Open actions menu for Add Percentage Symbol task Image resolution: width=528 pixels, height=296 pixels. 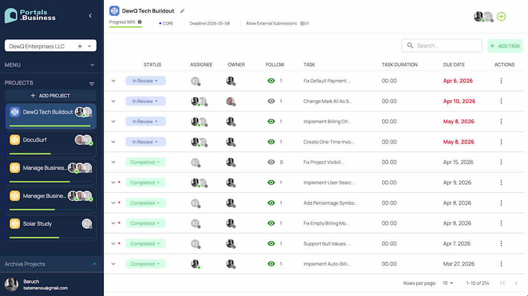[501, 203]
